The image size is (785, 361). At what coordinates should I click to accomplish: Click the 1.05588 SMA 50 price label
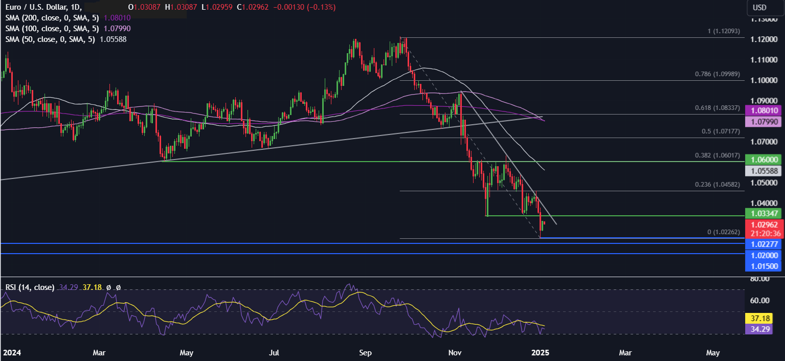coord(764,171)
